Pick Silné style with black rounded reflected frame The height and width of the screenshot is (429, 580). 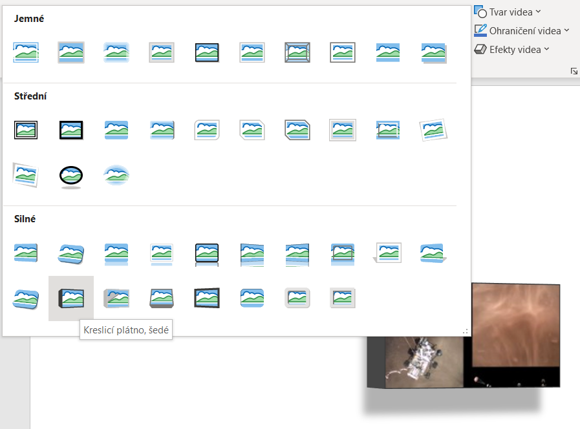point(207,253)
